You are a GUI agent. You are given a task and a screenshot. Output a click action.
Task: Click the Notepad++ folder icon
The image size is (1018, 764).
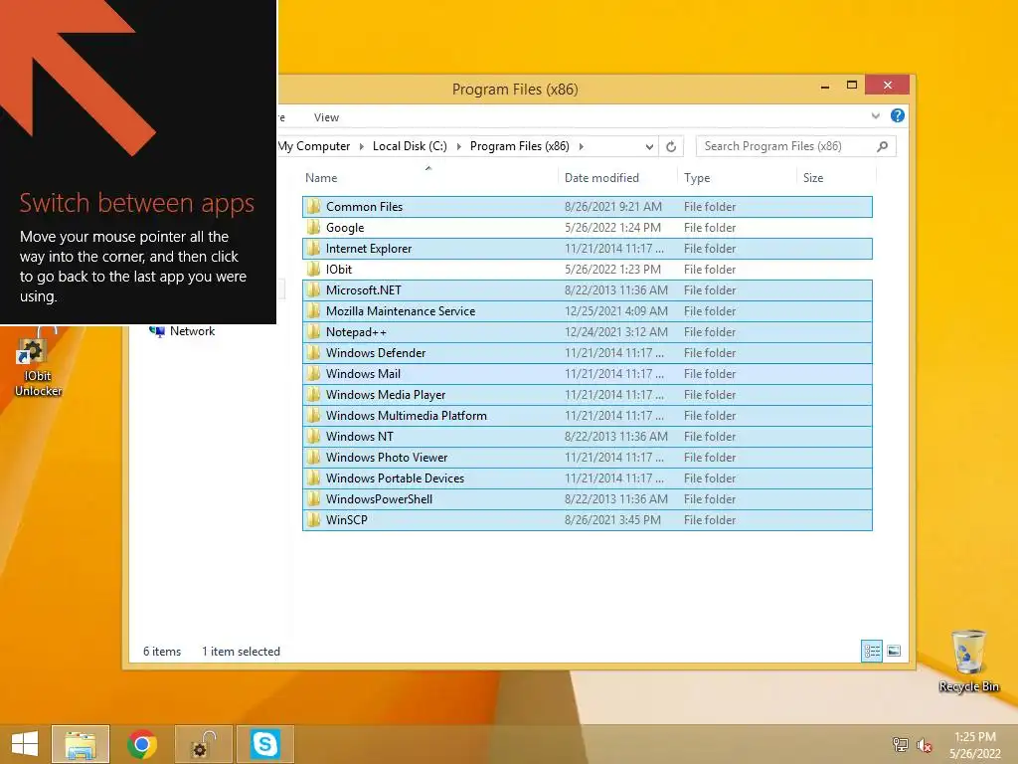[313, 332]
